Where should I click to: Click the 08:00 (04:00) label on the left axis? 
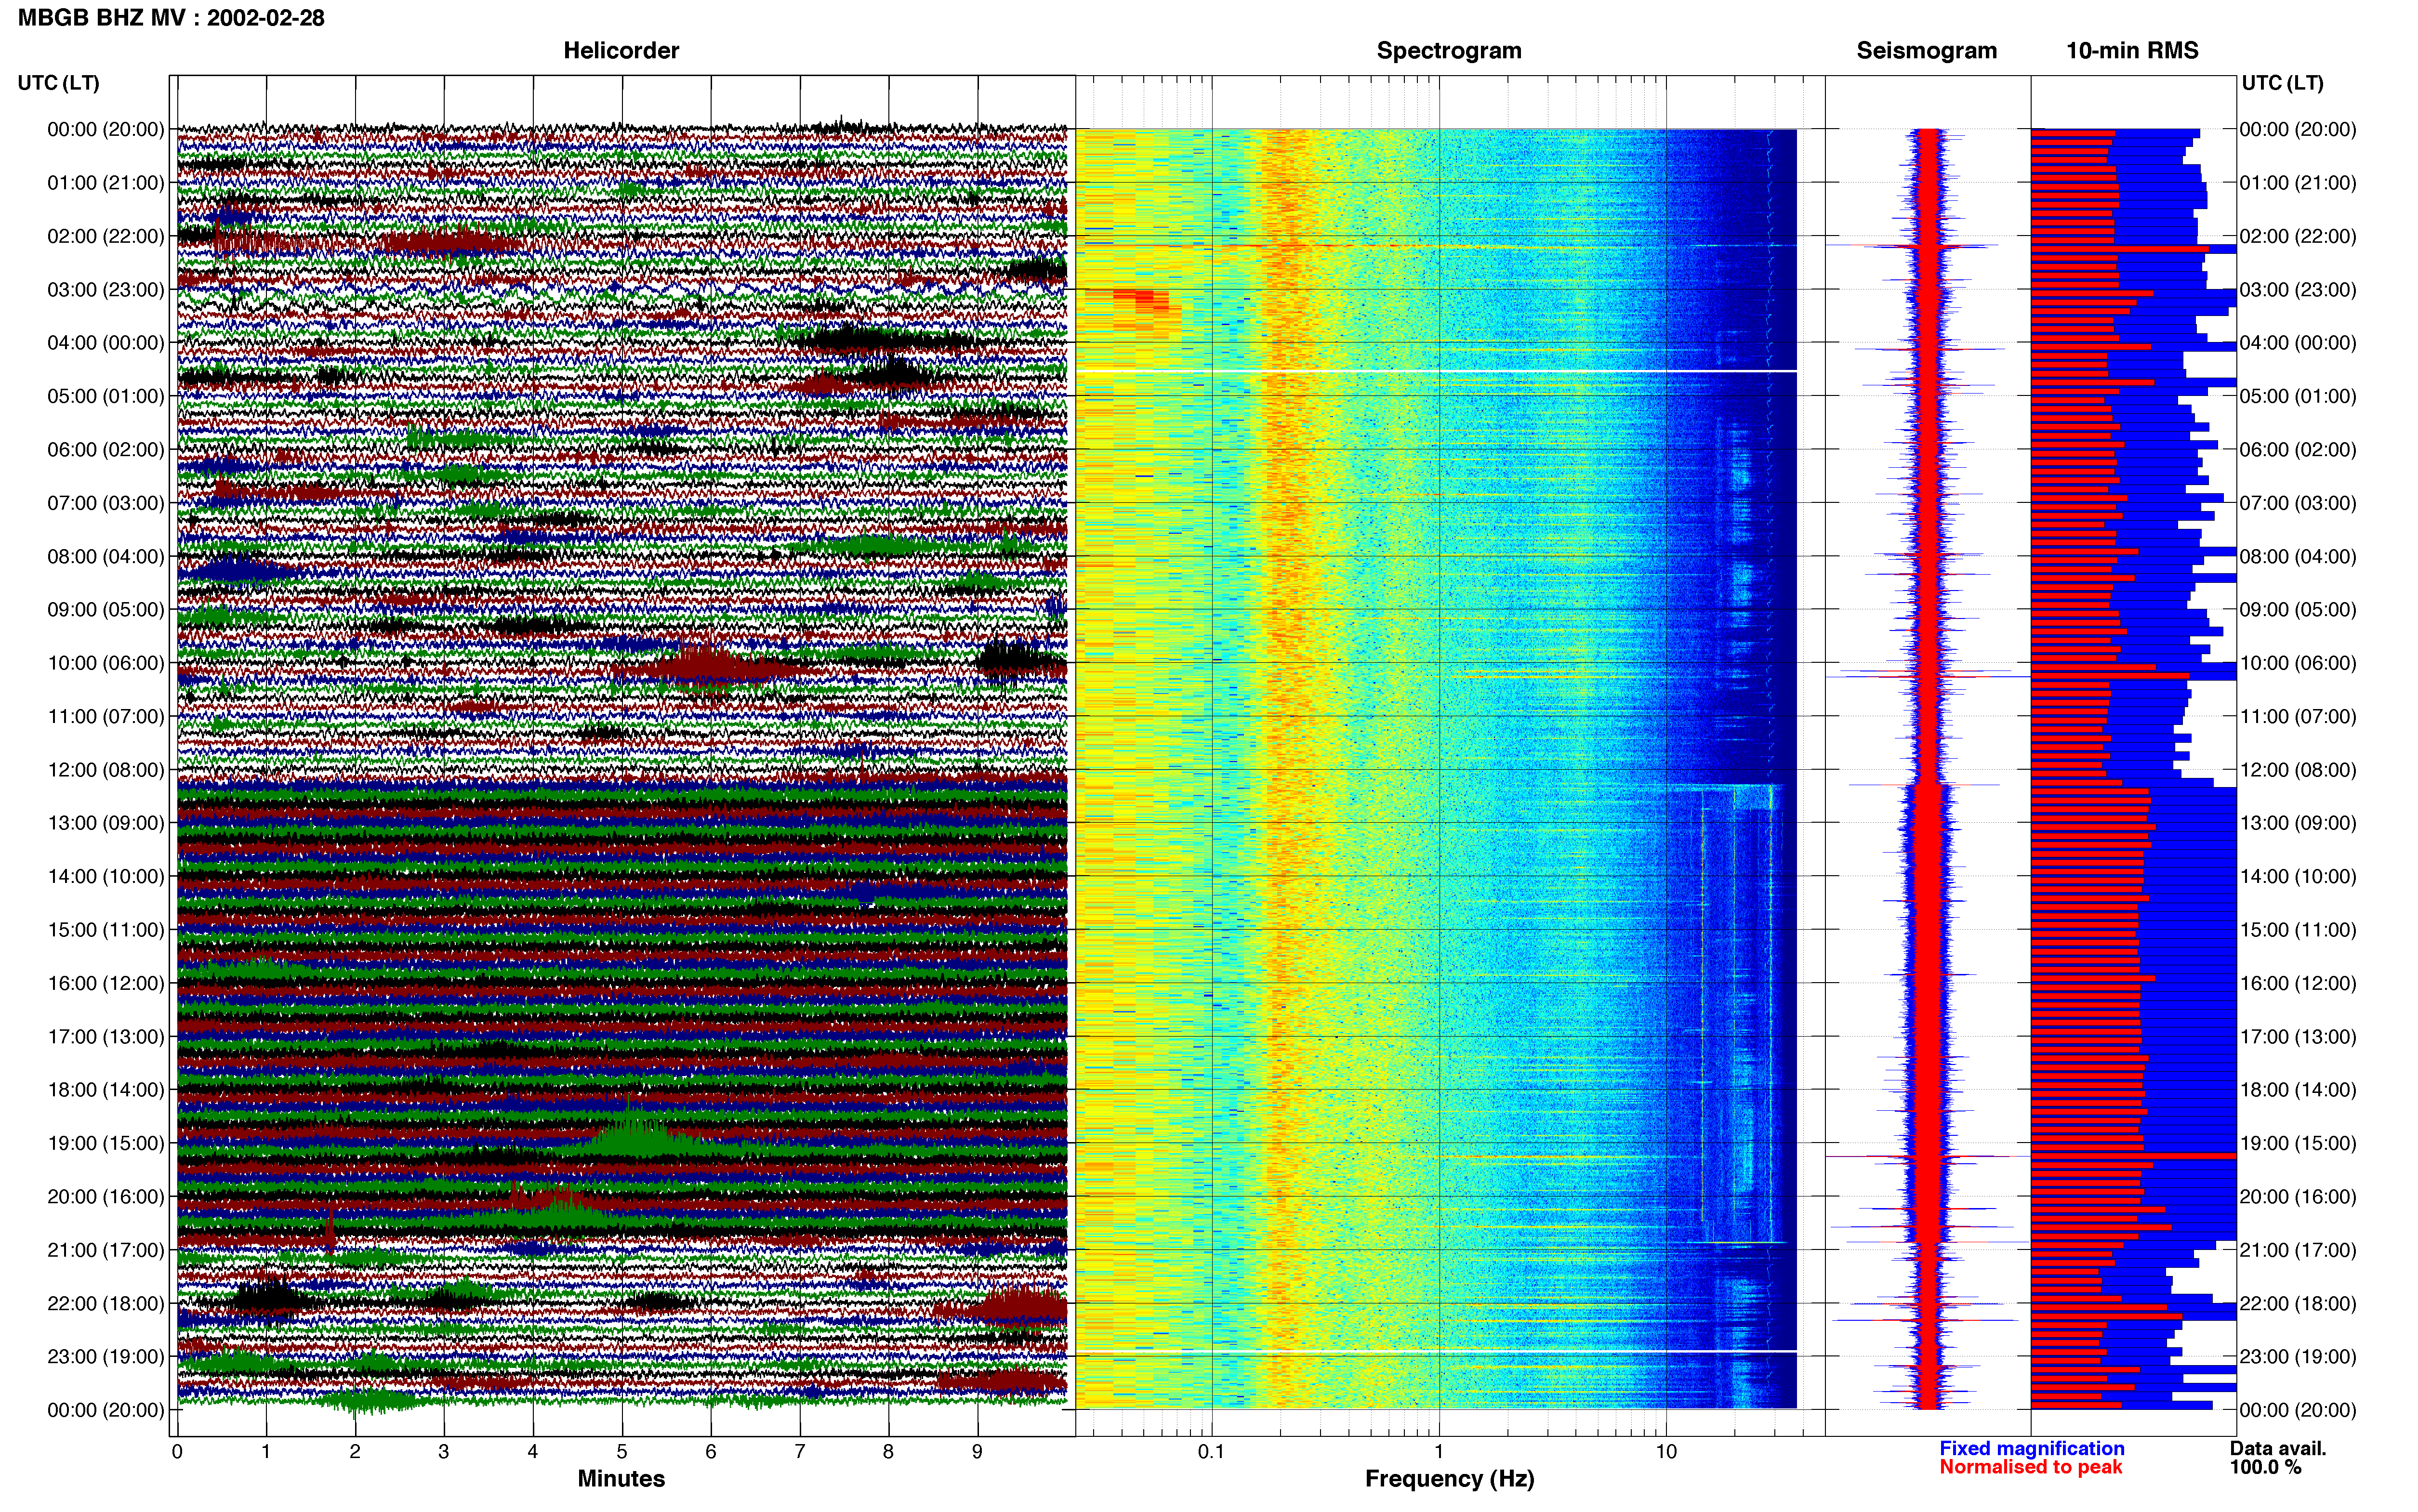105,556
